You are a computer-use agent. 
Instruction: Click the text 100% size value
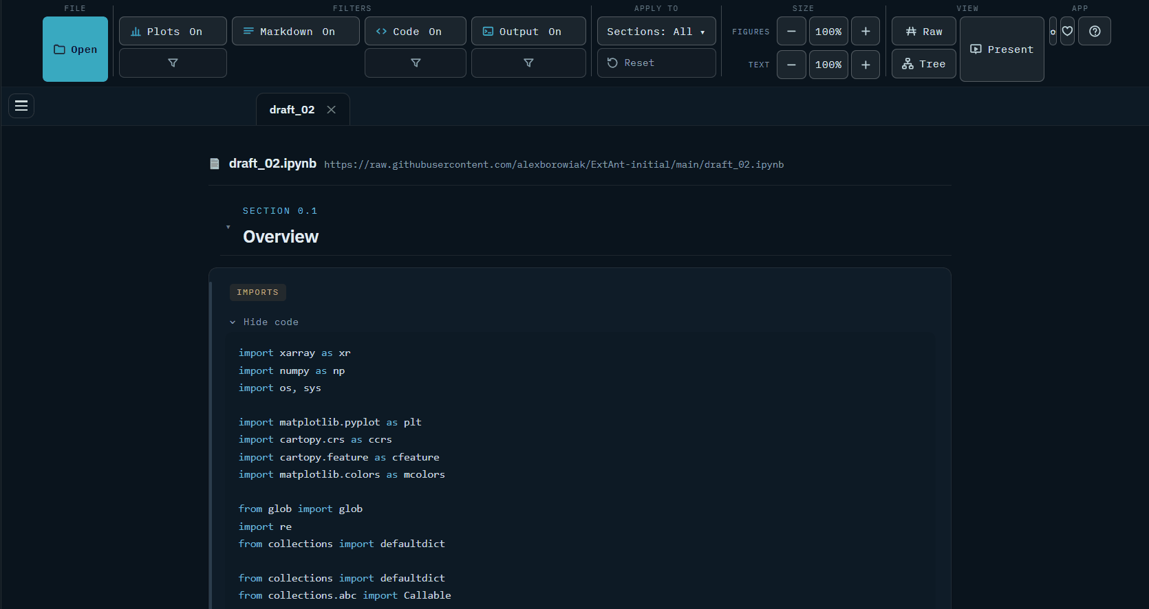pos(828,65)
